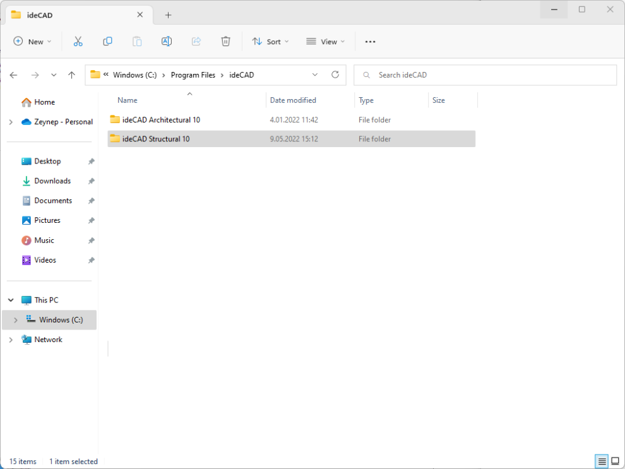Screen dimensions: 625x469
Task: Share the selected folder via the Share icon
Action: click(x=196, y=41)
